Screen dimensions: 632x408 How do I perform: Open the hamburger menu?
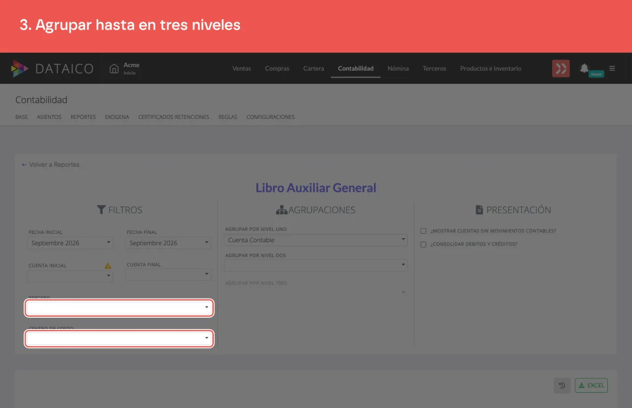coord(612,69)
